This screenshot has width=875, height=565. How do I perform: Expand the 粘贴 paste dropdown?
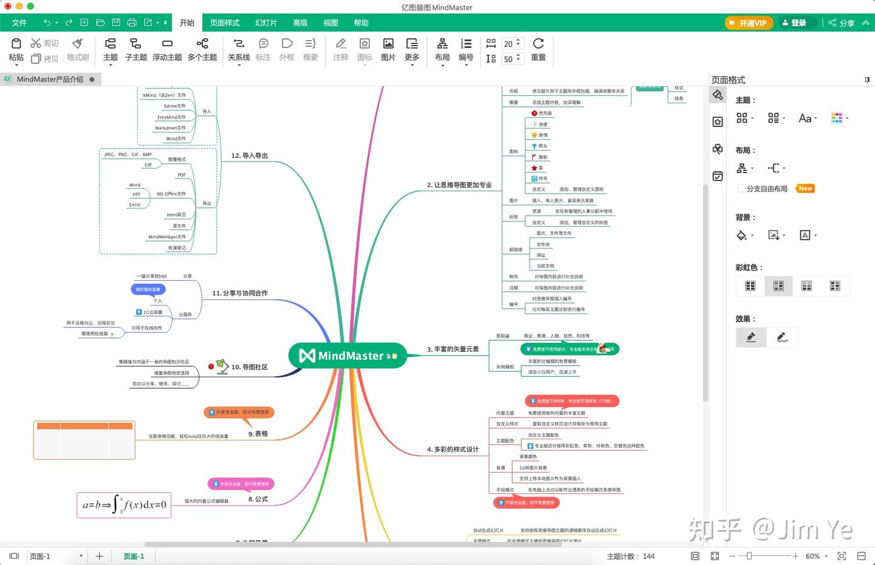coord(16,64)
